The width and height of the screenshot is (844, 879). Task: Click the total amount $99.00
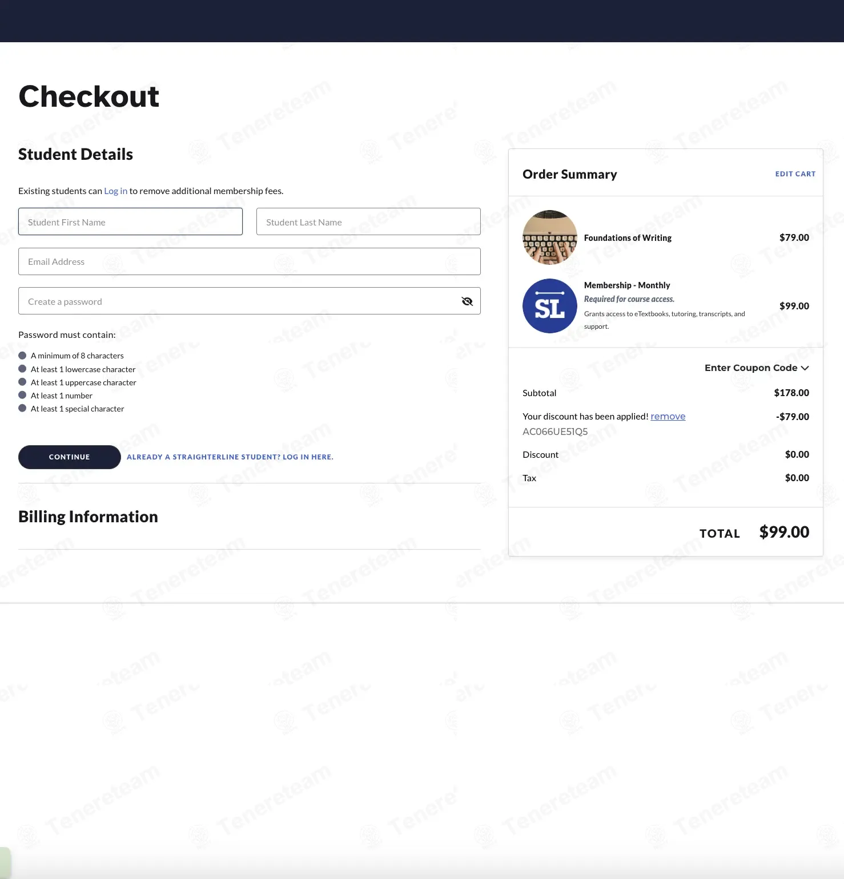coord(784,532)
